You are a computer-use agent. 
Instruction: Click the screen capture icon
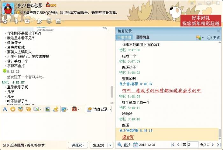(x=64, y=109)
